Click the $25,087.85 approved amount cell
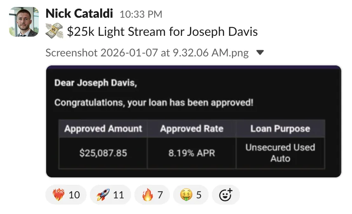 coord(103,153)
